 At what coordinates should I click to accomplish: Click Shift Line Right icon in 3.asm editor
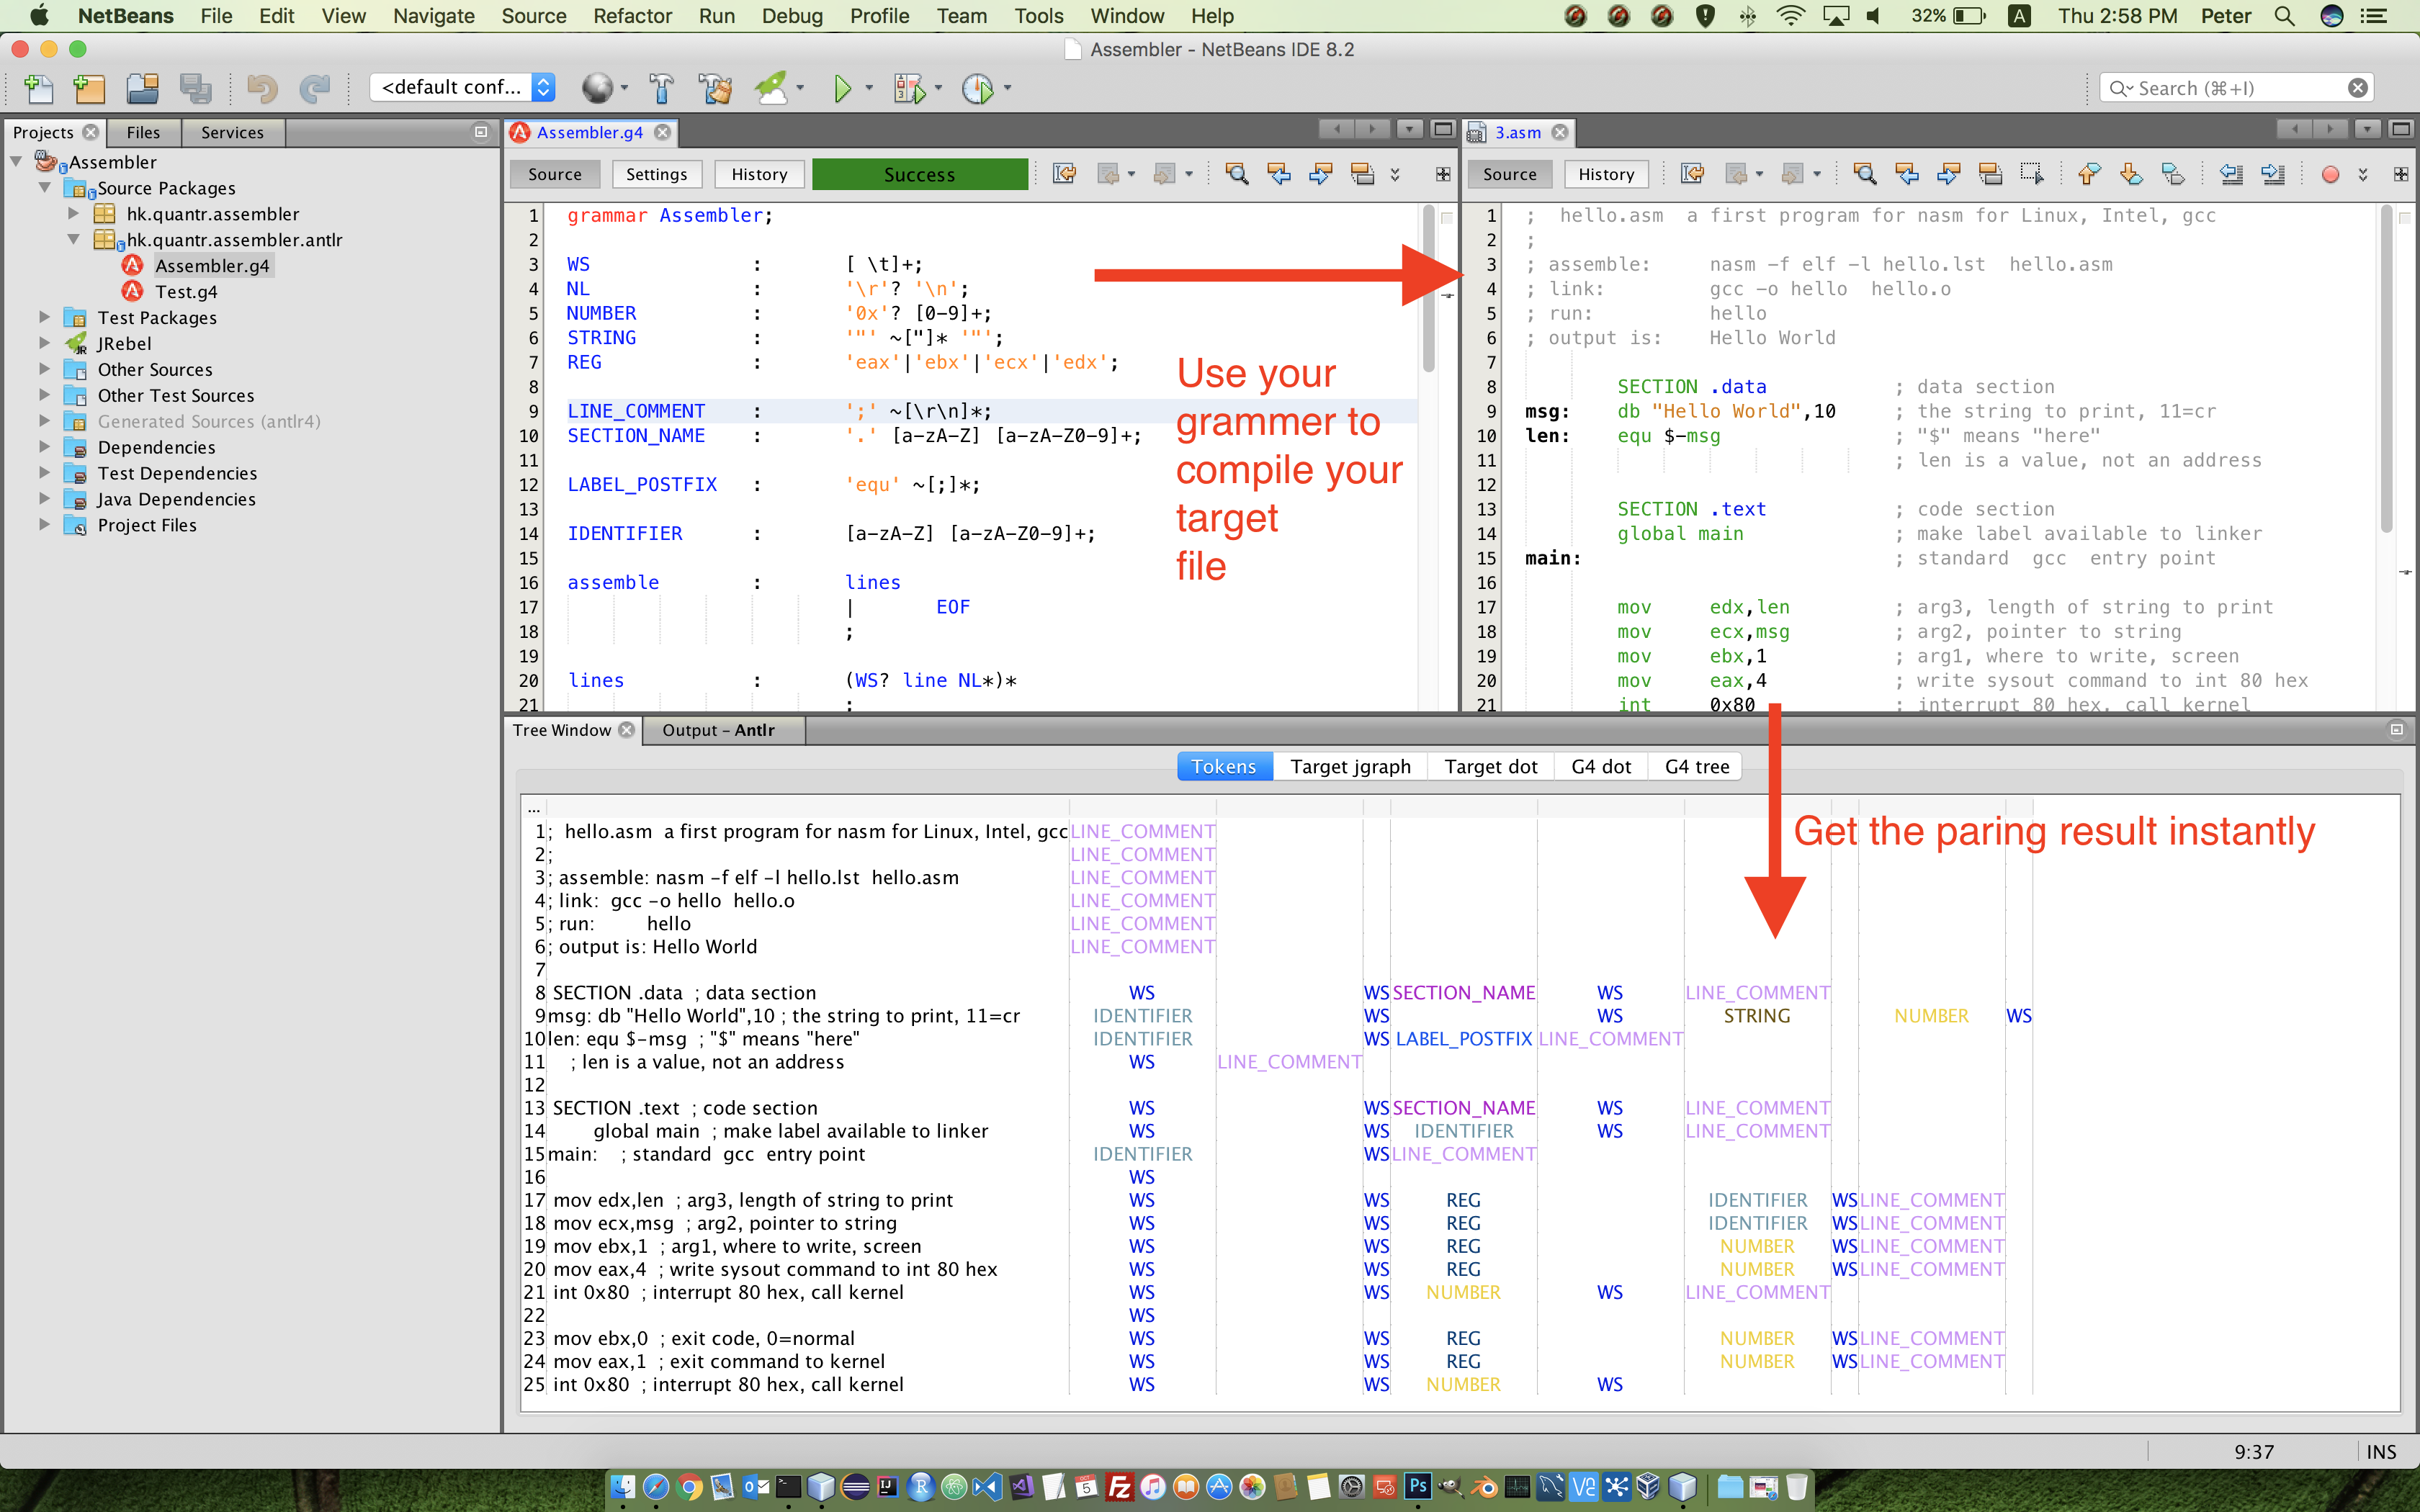pyautogui.click(x=2272, y=174)
